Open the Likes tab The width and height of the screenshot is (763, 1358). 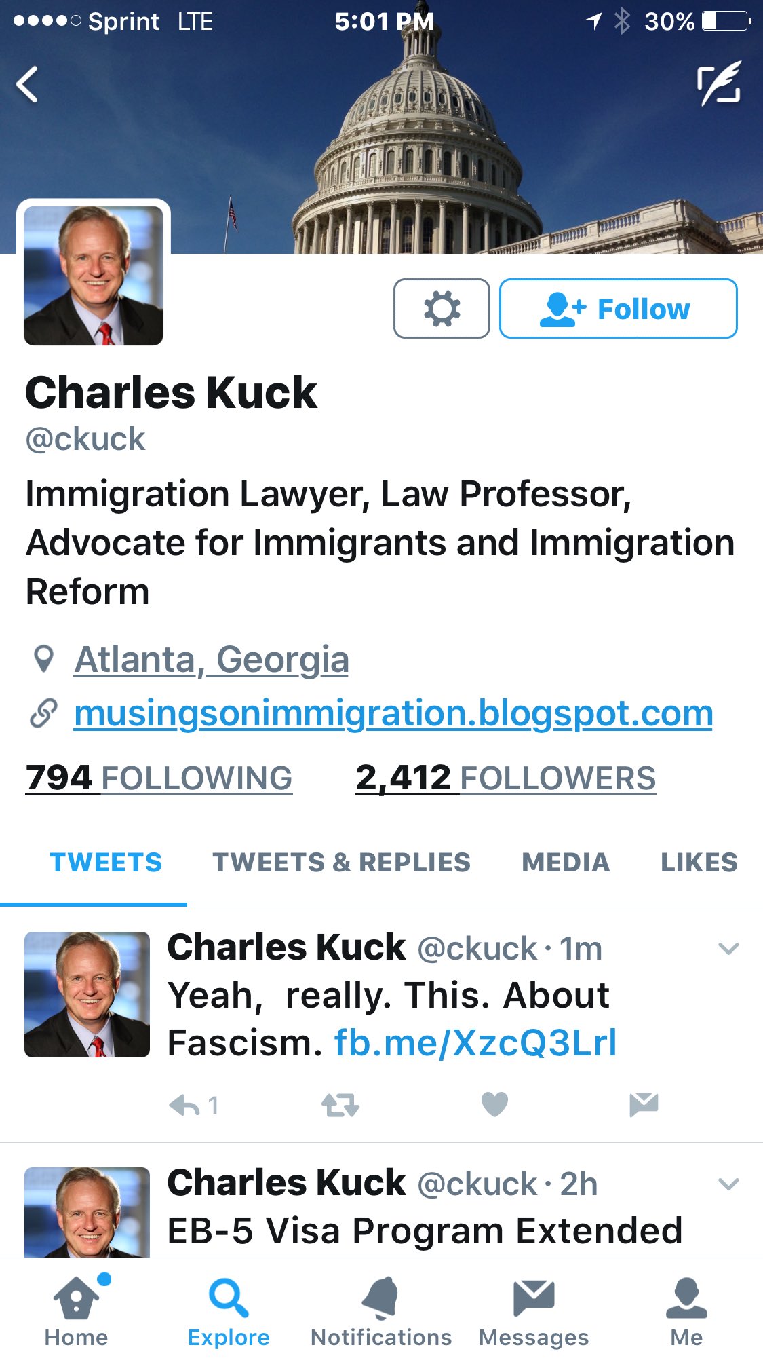(x=699, y=863)
